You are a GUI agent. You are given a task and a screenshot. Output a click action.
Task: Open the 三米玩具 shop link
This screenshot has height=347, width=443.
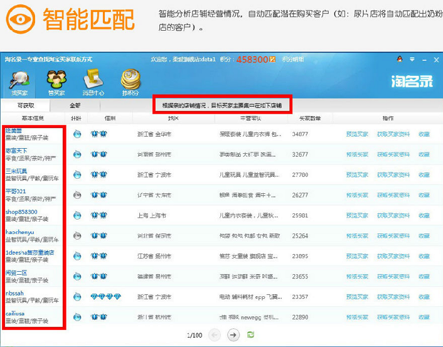16,171
